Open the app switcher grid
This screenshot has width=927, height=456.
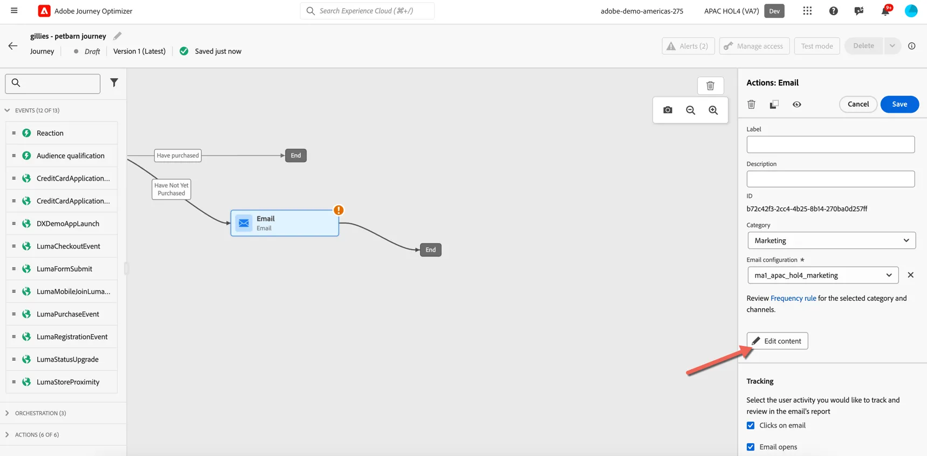tap(807, 11)
